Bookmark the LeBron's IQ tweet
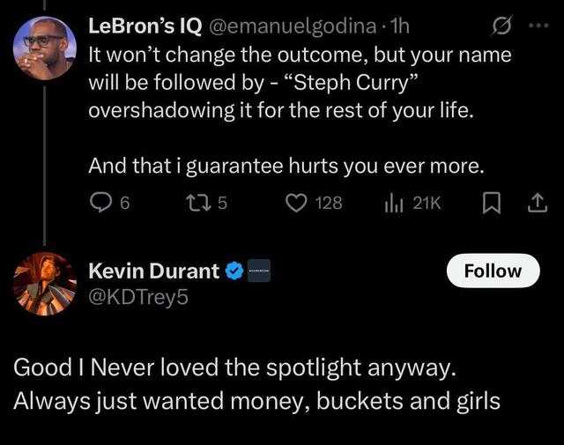Viewport: 564px width, 445px height. [x=491, y=204]
